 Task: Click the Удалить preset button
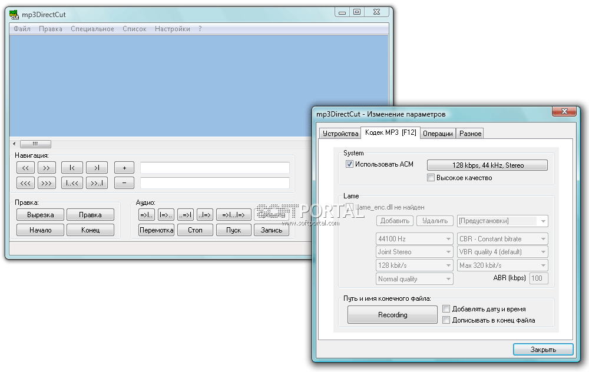[x=435, y=221]
